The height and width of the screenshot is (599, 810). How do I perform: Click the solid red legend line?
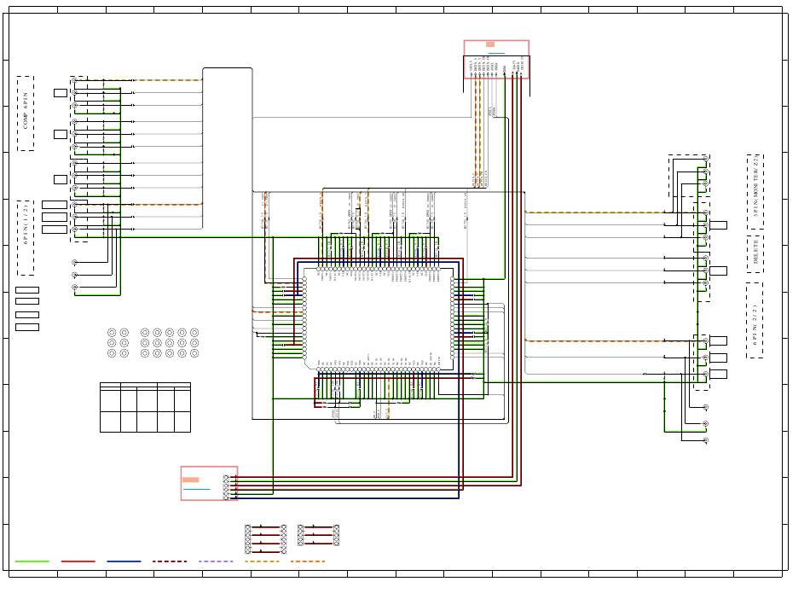tap(78, 561)
